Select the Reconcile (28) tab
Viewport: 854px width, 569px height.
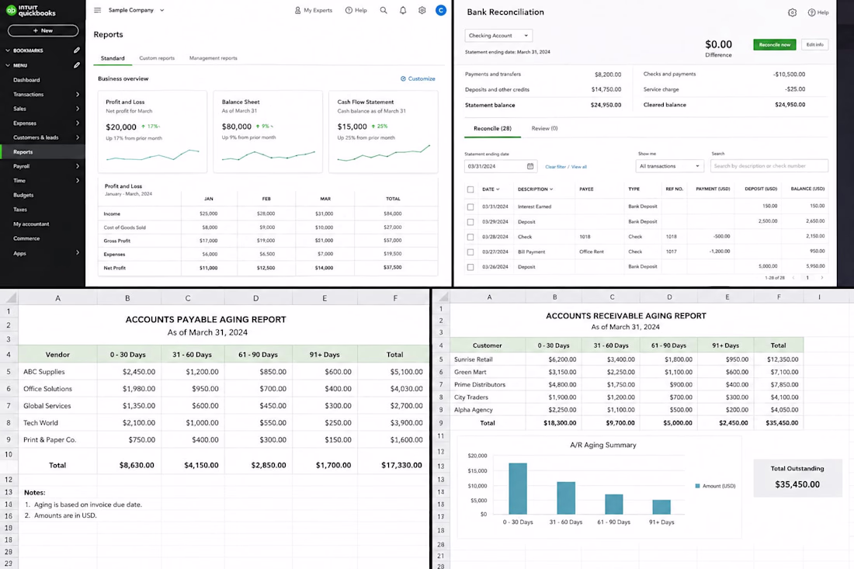click(492, 129)
